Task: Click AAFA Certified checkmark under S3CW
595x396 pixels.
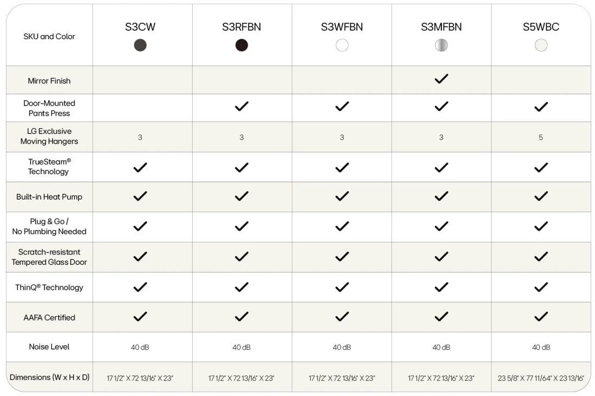Action: [x=140, y=317]
